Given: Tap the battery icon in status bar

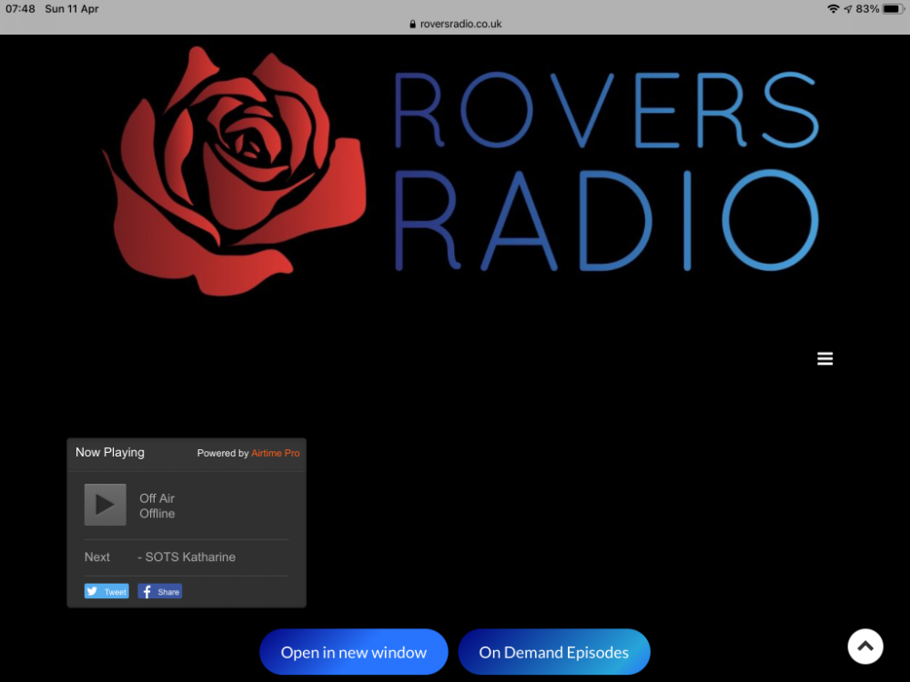Looking at the screenshot, I should point(892,9).
